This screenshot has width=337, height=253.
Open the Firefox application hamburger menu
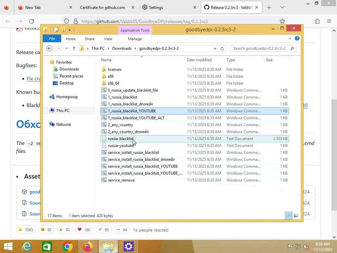(x=329, y=21)
